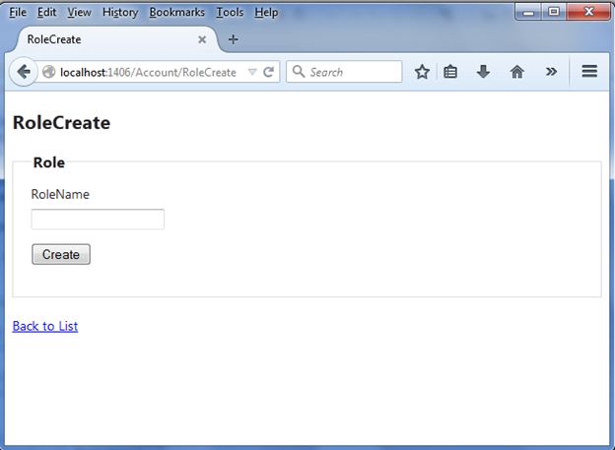Close the browser window
The image size is (615, 450).
(x=588, y=12)
